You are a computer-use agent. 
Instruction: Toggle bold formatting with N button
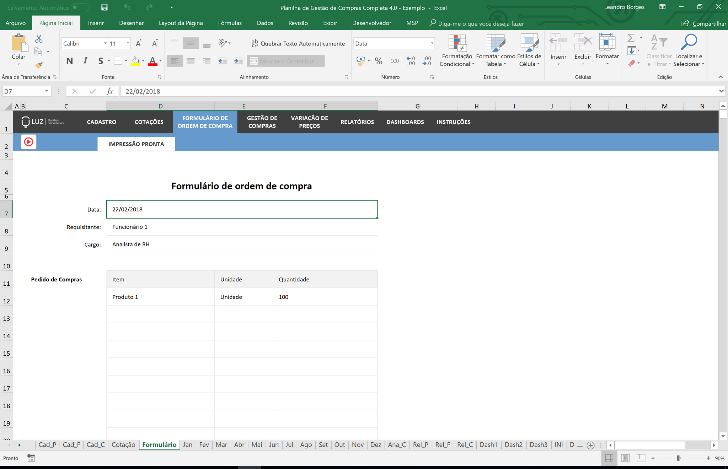70,61
